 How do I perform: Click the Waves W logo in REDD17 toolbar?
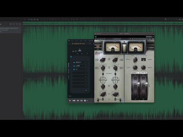pyautogui.click(x=96, y=39)
